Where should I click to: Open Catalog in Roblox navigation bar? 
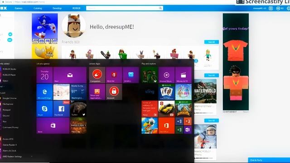coord(38,8)
